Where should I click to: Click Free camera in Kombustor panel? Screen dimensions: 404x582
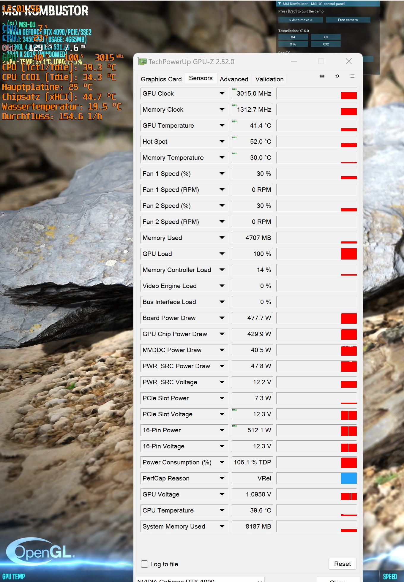[348, 20]
